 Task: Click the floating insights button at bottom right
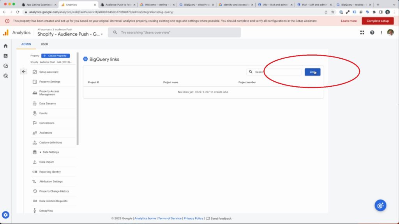tap(380, 205)
